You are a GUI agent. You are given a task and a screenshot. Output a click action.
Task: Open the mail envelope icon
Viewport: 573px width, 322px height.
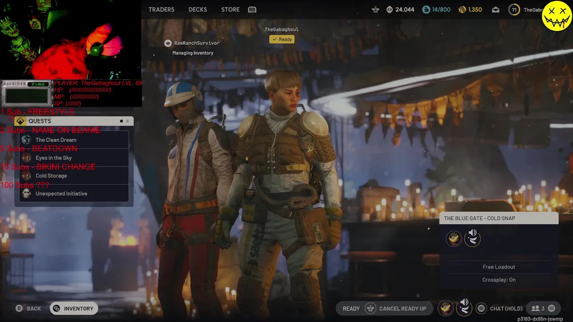click(x=496, y=10)
